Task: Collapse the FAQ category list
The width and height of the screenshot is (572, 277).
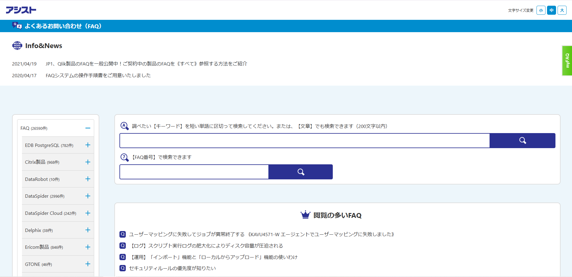Action: pyautogui.click(x=88, y=128)
